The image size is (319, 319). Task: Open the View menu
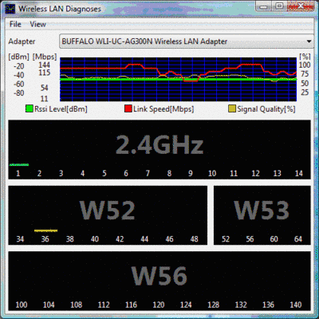37,24
